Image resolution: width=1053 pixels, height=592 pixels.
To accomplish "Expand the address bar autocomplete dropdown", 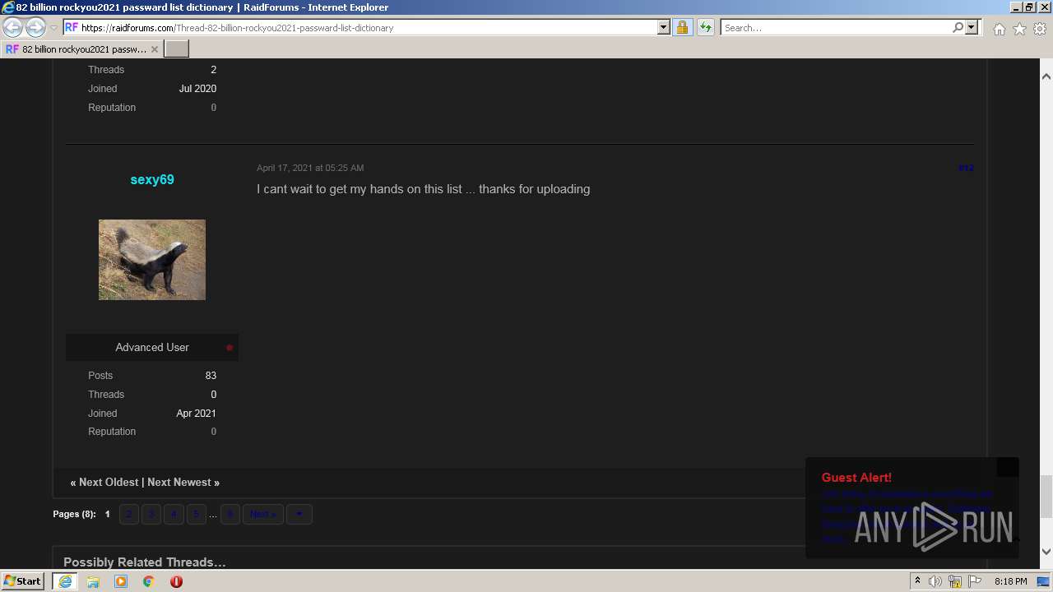I will click(x=664, y=27).
